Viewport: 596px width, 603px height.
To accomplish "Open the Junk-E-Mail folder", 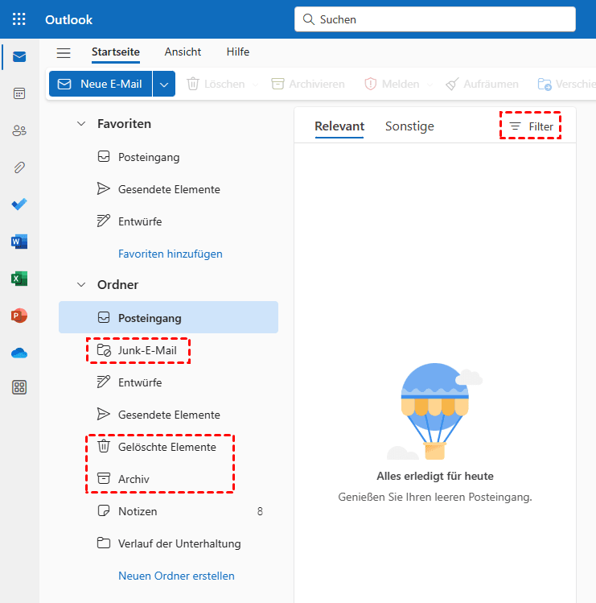I will (146, 350).
